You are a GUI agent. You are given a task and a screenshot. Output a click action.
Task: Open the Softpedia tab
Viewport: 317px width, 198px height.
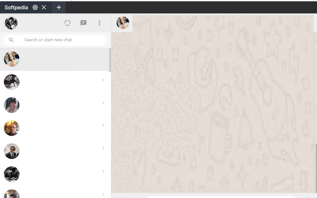[16, 8]
